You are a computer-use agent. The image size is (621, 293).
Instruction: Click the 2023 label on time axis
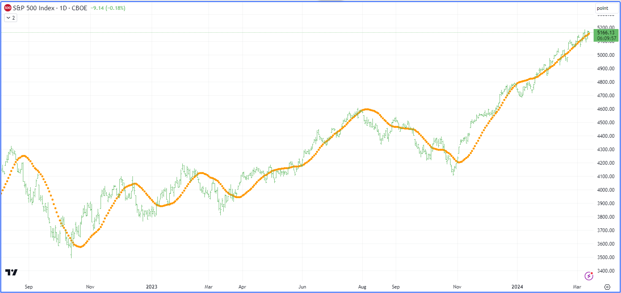point(152,287)
